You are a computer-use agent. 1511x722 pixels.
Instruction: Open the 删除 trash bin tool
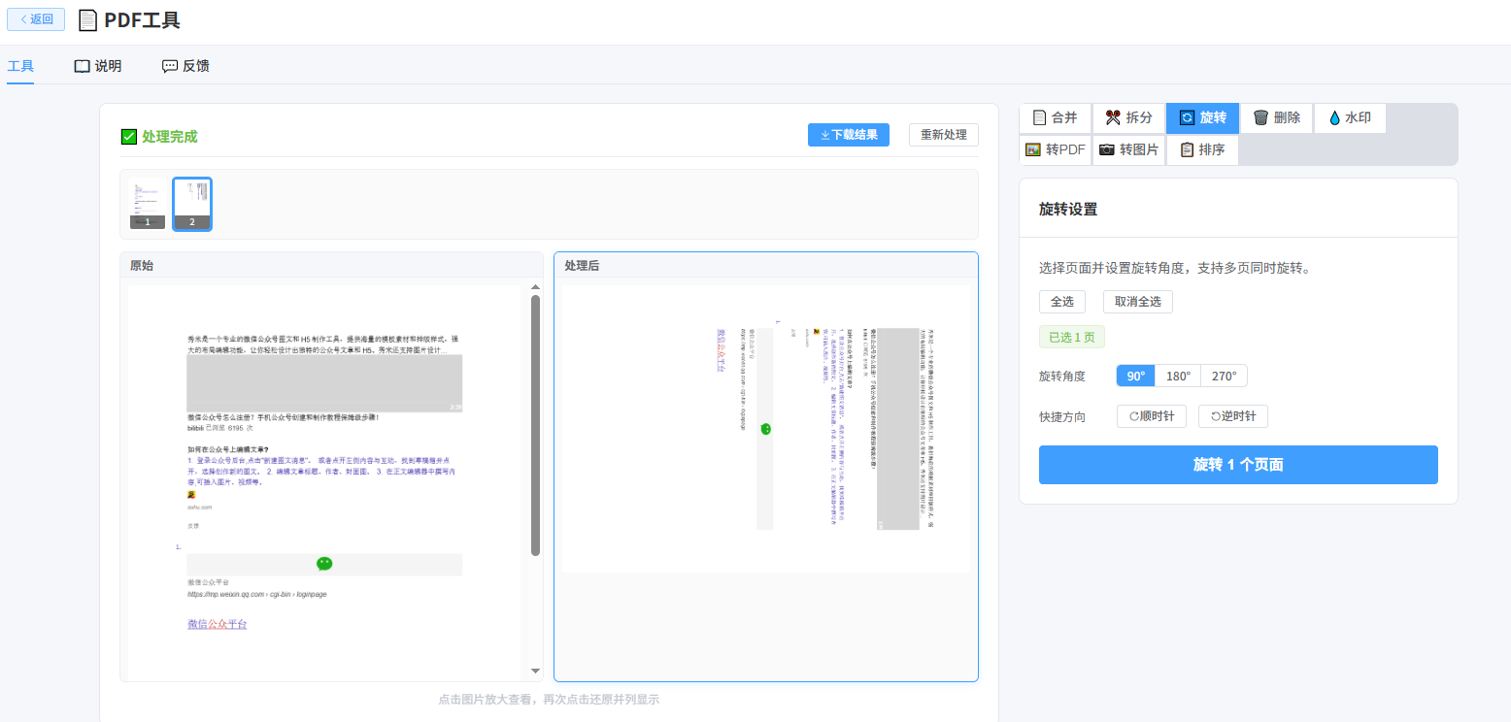(1276, 117)
